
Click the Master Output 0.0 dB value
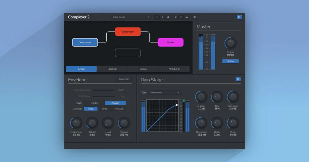click(231, 55)
